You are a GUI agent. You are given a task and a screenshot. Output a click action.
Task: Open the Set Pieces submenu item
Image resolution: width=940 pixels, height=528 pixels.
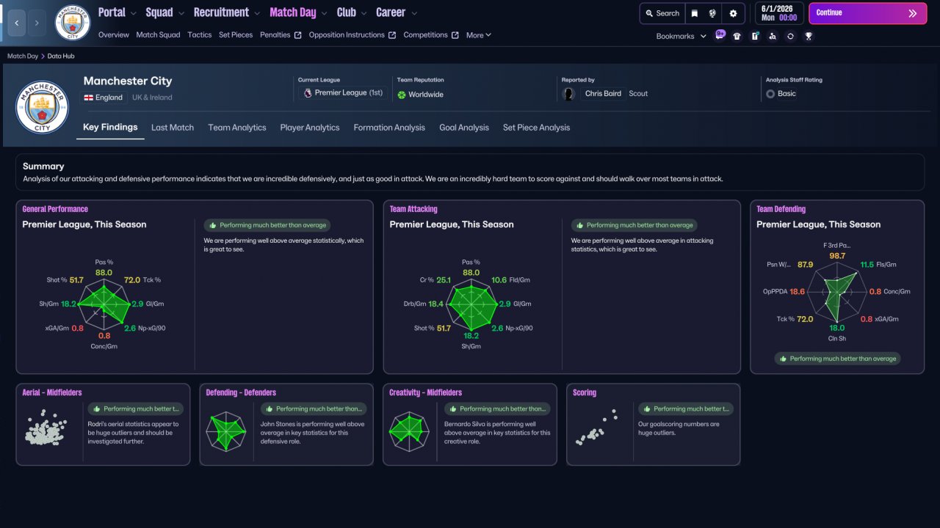coord(236,34)
